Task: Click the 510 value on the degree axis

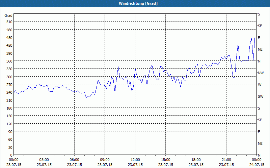Action: 10,22
